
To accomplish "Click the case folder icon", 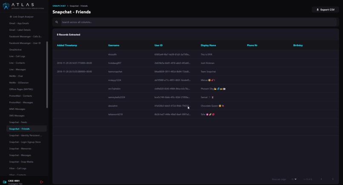I will click(x=5, y=182).
